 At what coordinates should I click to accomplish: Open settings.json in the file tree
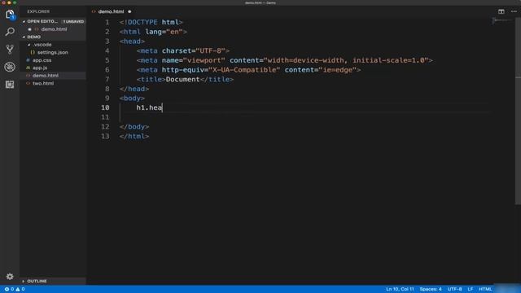coord(52,52)
